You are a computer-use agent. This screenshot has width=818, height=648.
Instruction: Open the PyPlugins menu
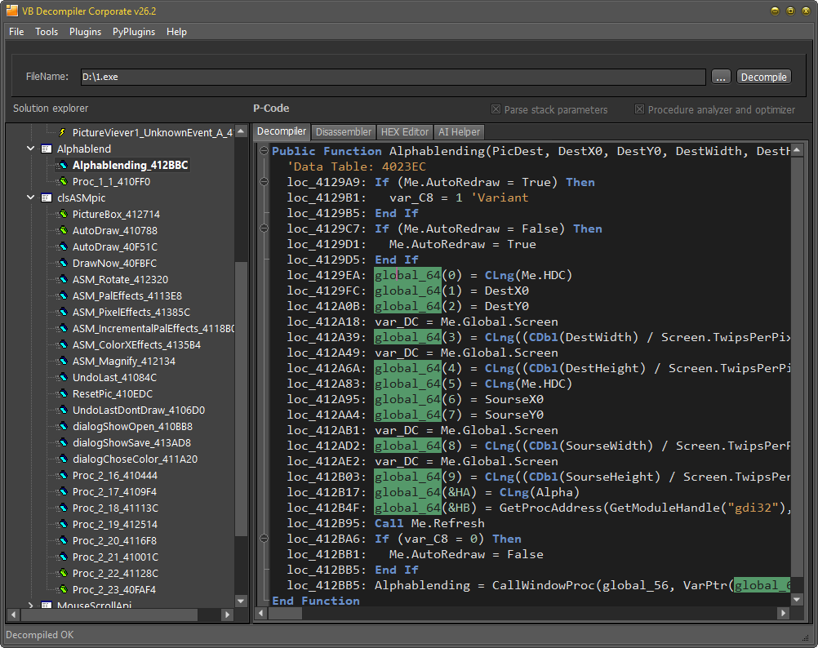(134, 32)
